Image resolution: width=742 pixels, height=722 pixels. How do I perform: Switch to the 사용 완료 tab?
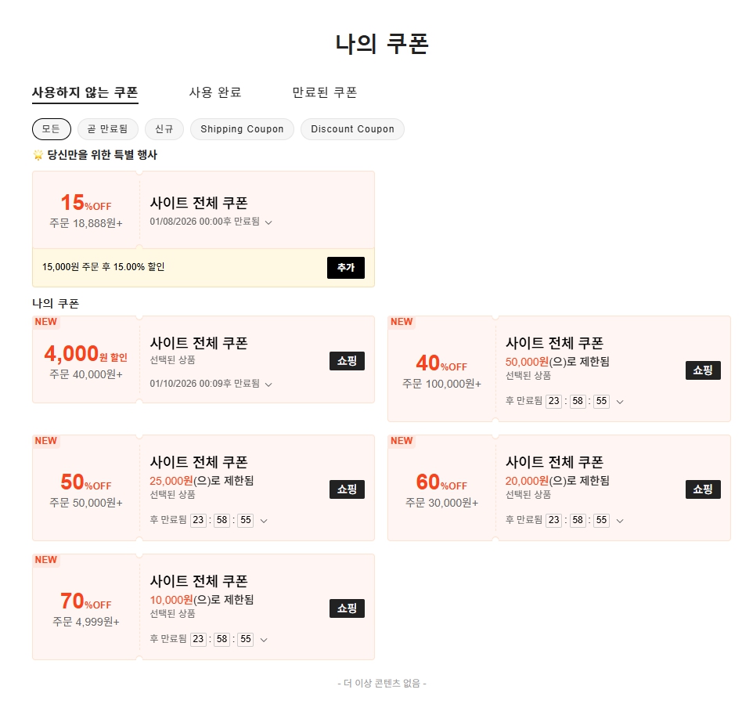[x=215, y=92]
